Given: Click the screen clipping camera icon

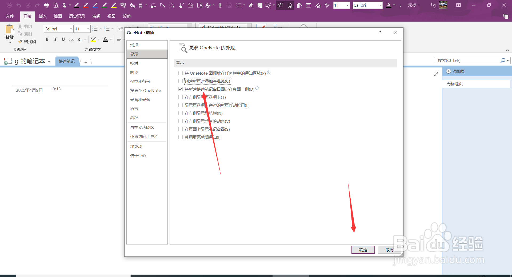Looking at the screenshot, I should click(x=153, y=5).
